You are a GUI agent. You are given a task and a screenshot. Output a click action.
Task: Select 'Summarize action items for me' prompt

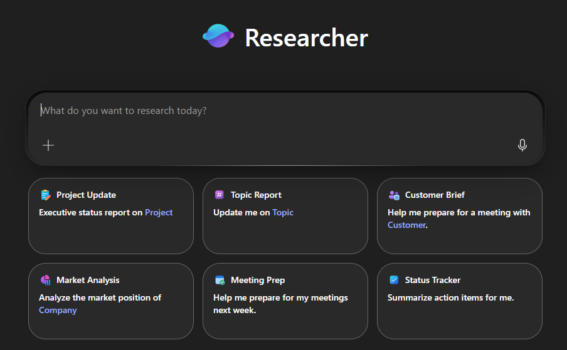pyautogui.click(x=450, y=297)
